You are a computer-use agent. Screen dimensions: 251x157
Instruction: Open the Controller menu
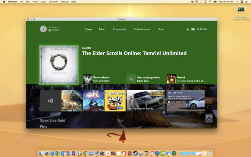[53, 1]
